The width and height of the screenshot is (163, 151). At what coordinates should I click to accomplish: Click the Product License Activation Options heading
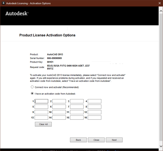pyautogui.click(x=47, y=35)
